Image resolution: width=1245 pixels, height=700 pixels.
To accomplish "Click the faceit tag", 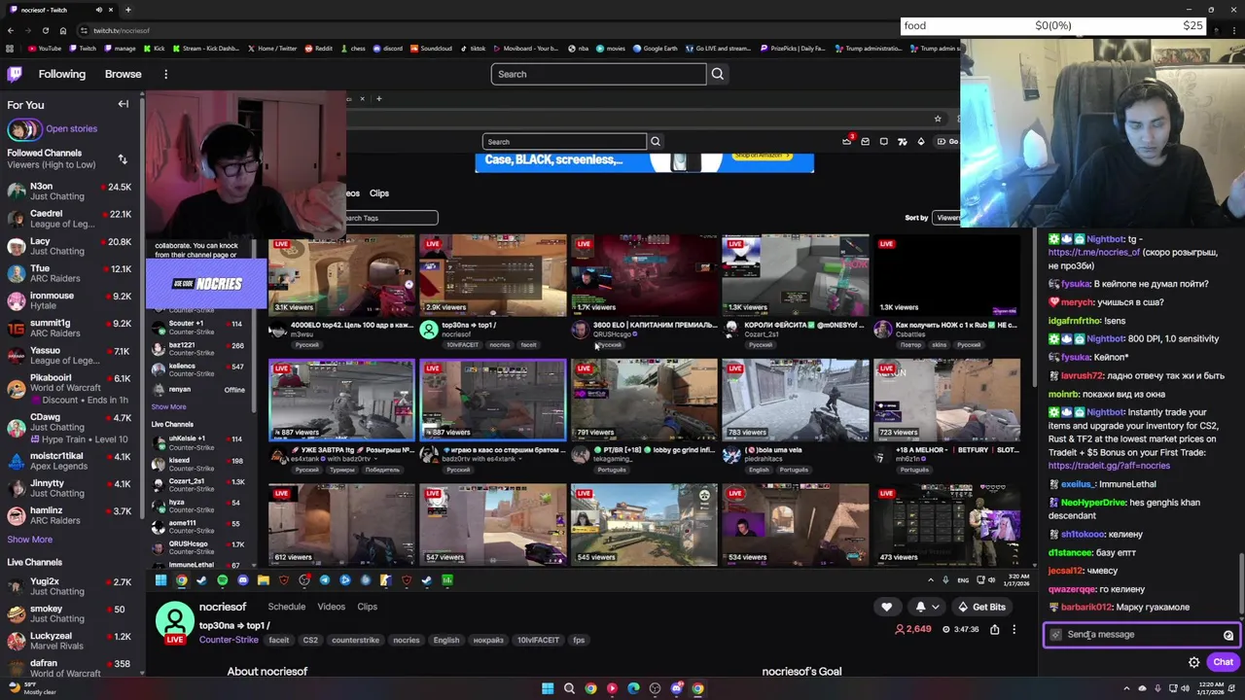I will [x=279, y=641].
